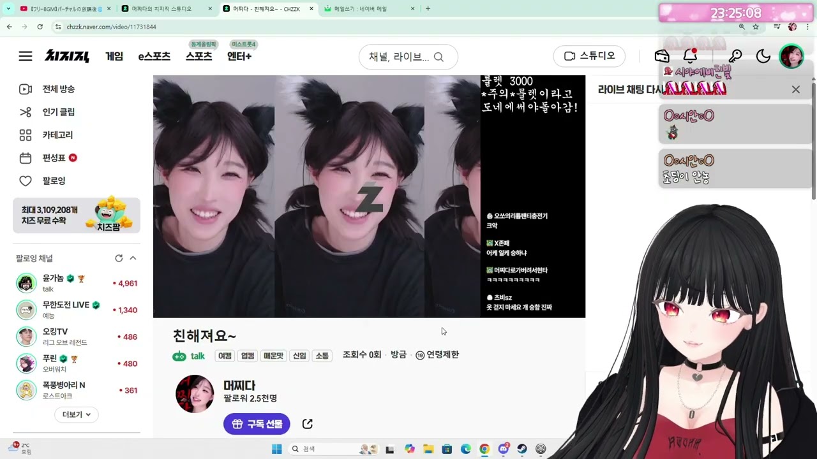The height and width of the screenshot is (459, 817).
Task: Bookmark this page star icon
Action: [x=756, y=27]
